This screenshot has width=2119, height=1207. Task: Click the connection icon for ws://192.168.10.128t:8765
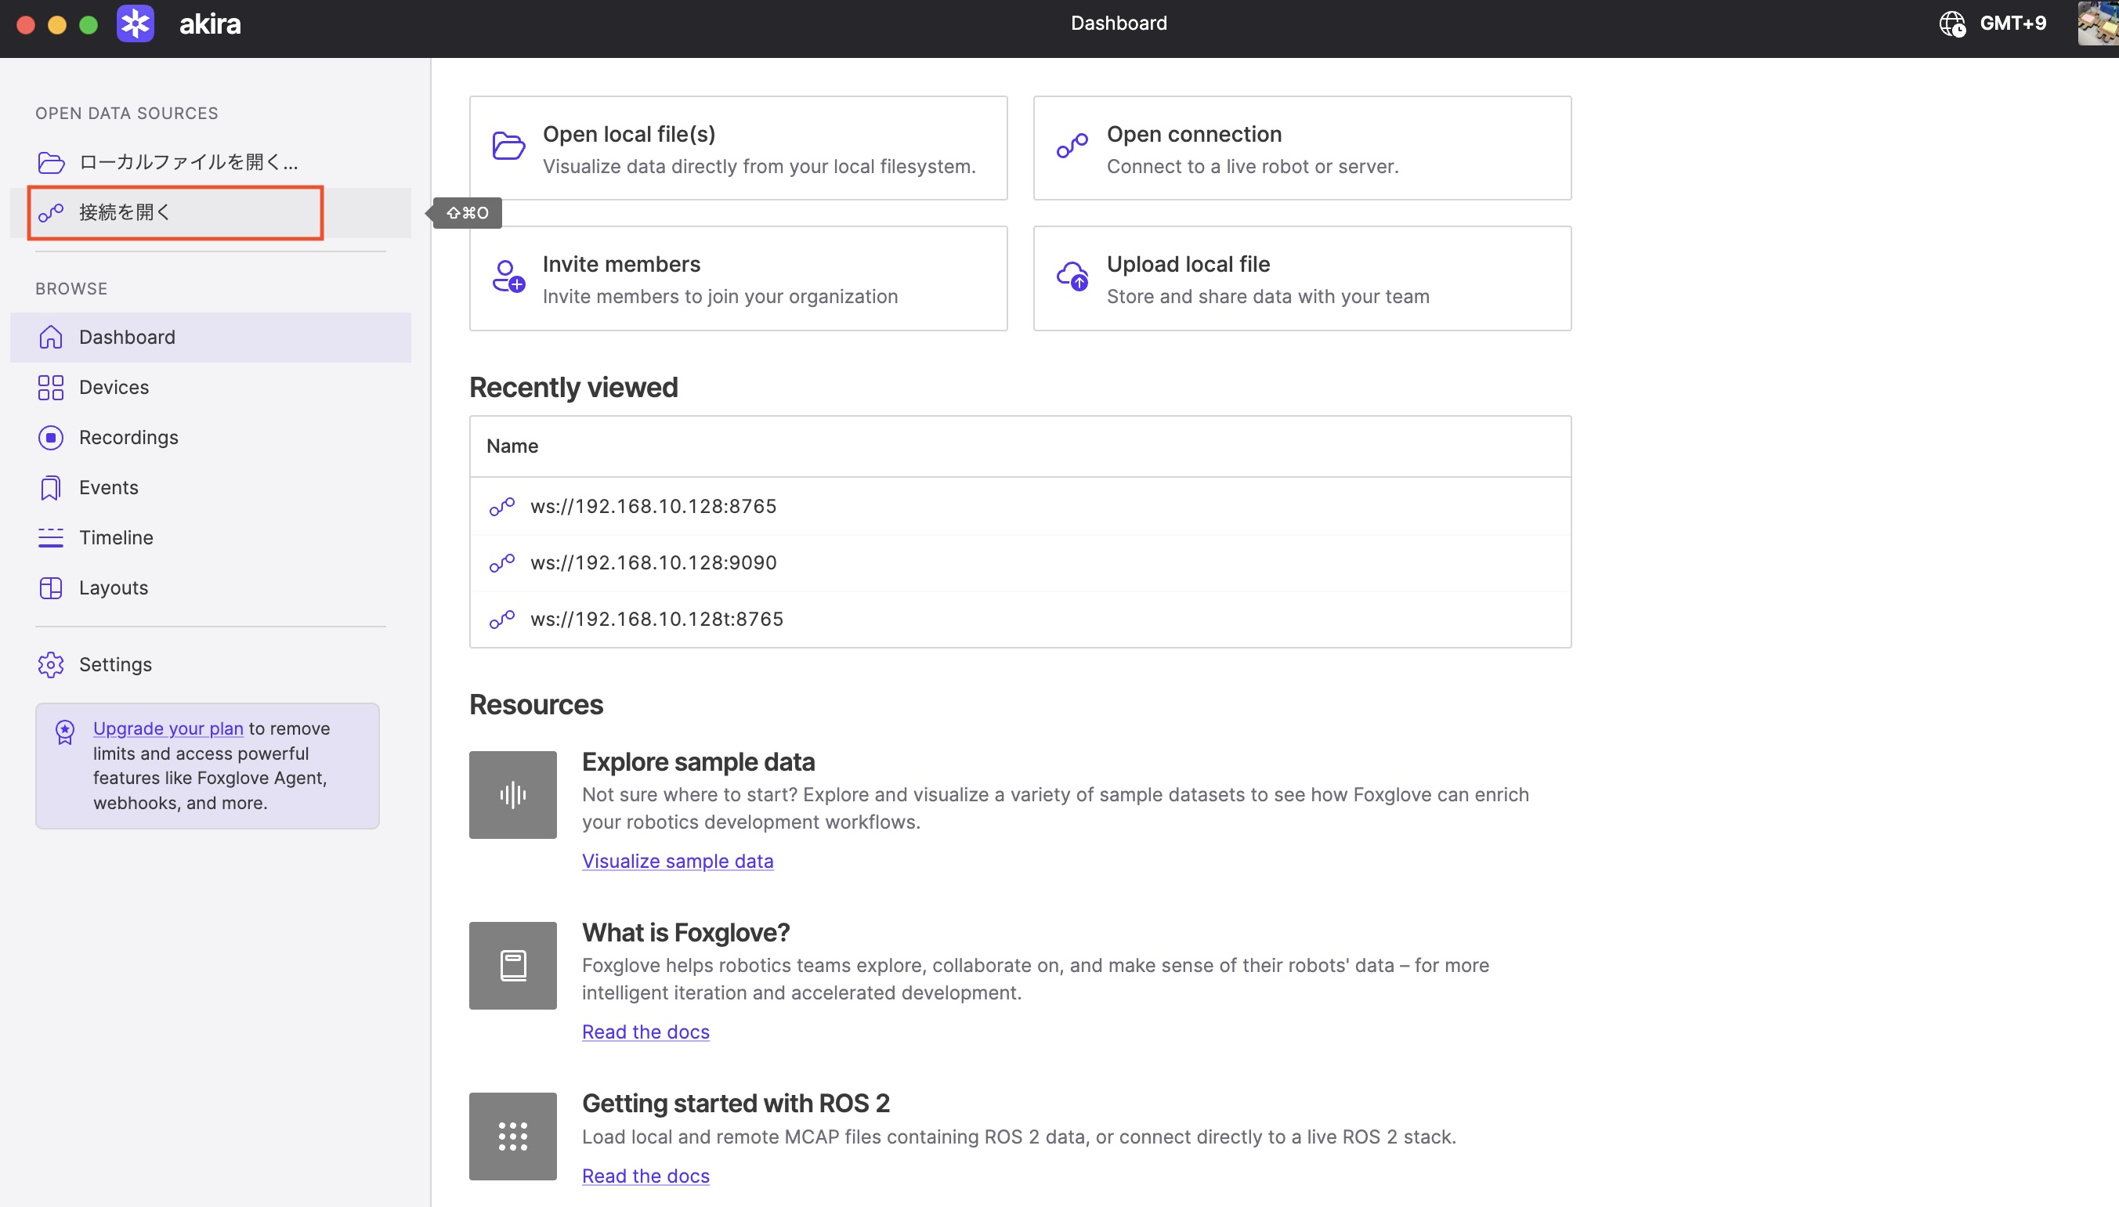502,620
